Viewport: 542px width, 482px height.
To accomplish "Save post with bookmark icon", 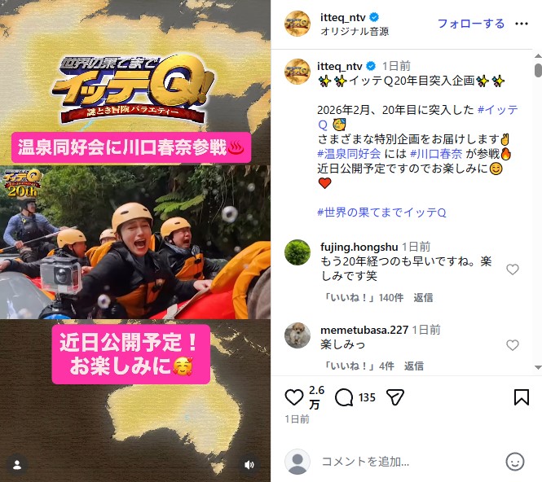I will point(522,397).
